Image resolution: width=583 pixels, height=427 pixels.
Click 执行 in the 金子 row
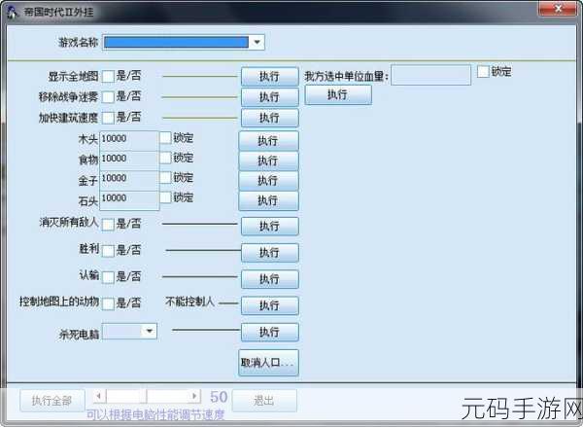[x=268, y=181]
